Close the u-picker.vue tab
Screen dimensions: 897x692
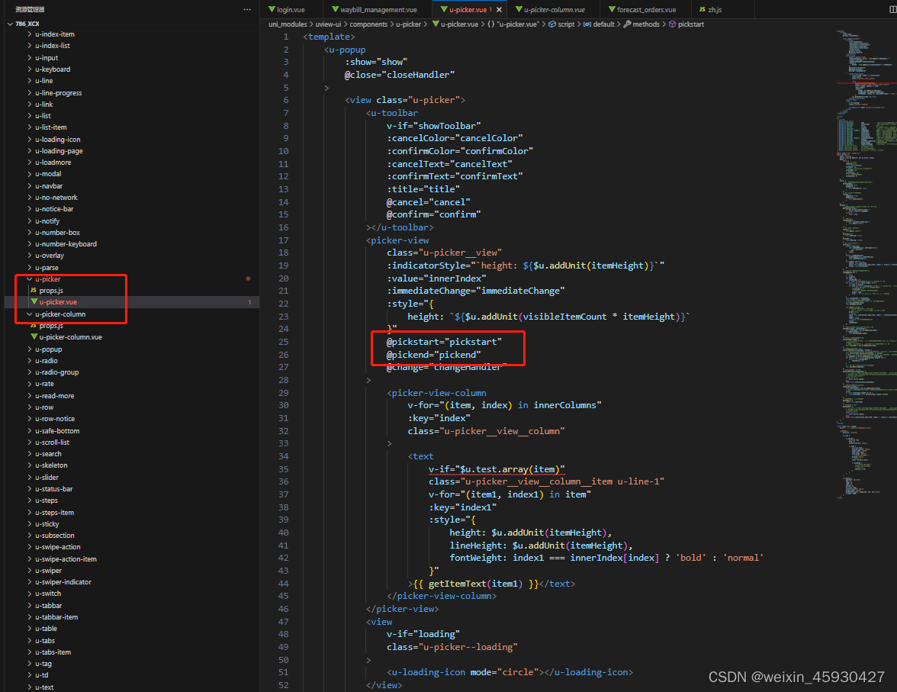pyautogui.click(x=500, y=9)
